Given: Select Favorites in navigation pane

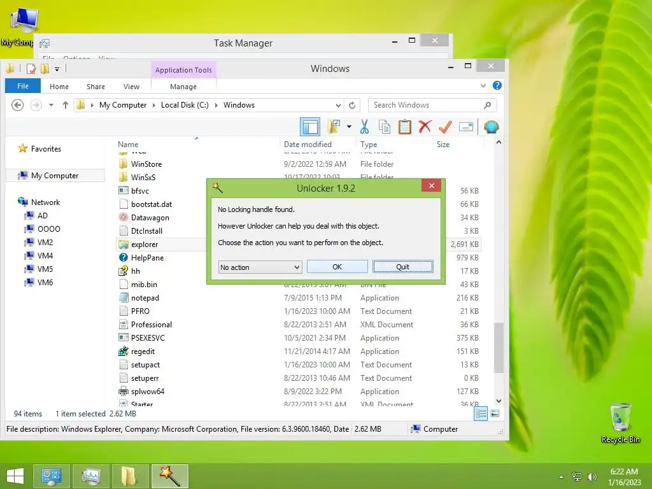Looking at the screenshot, I should click(x=46, y=149).
